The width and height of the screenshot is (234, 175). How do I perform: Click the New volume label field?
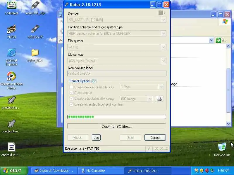pyautogui.click(x=117, y=73)
